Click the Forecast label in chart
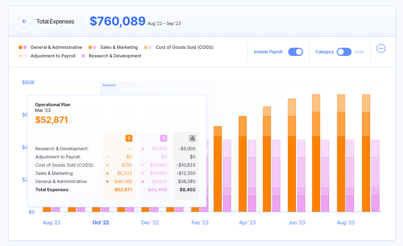403x246 pixels. [x=109, y=85]
